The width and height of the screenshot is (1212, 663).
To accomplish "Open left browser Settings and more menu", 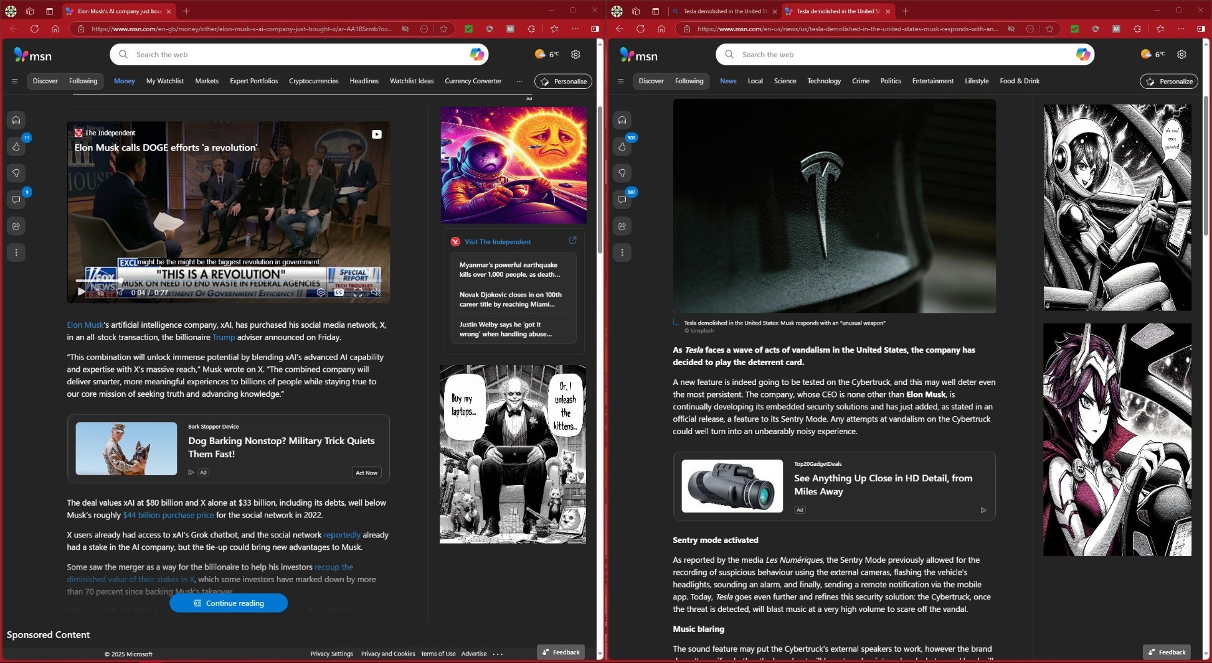I will tap(575, 29).
